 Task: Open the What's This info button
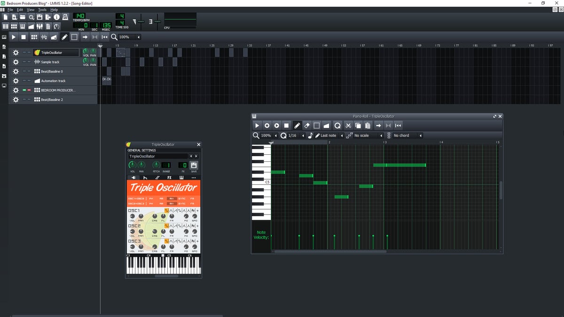click(56, 17)
